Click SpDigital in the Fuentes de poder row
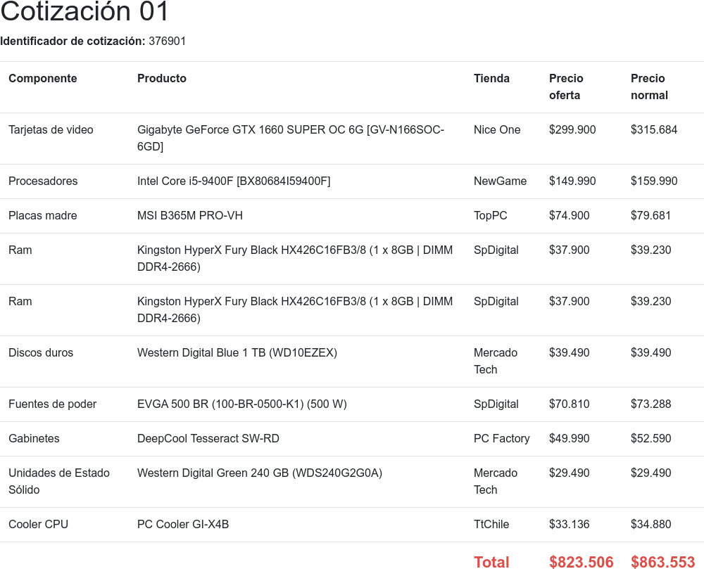704x569 pixels. [496, 404]
